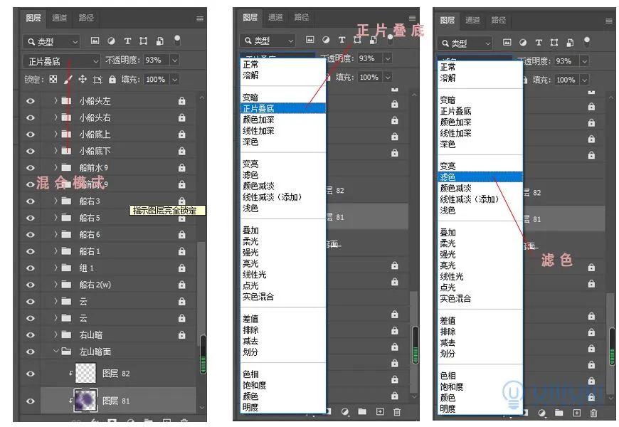Open 类型 filter dropdown in middle panel

[x=268, y=41]
